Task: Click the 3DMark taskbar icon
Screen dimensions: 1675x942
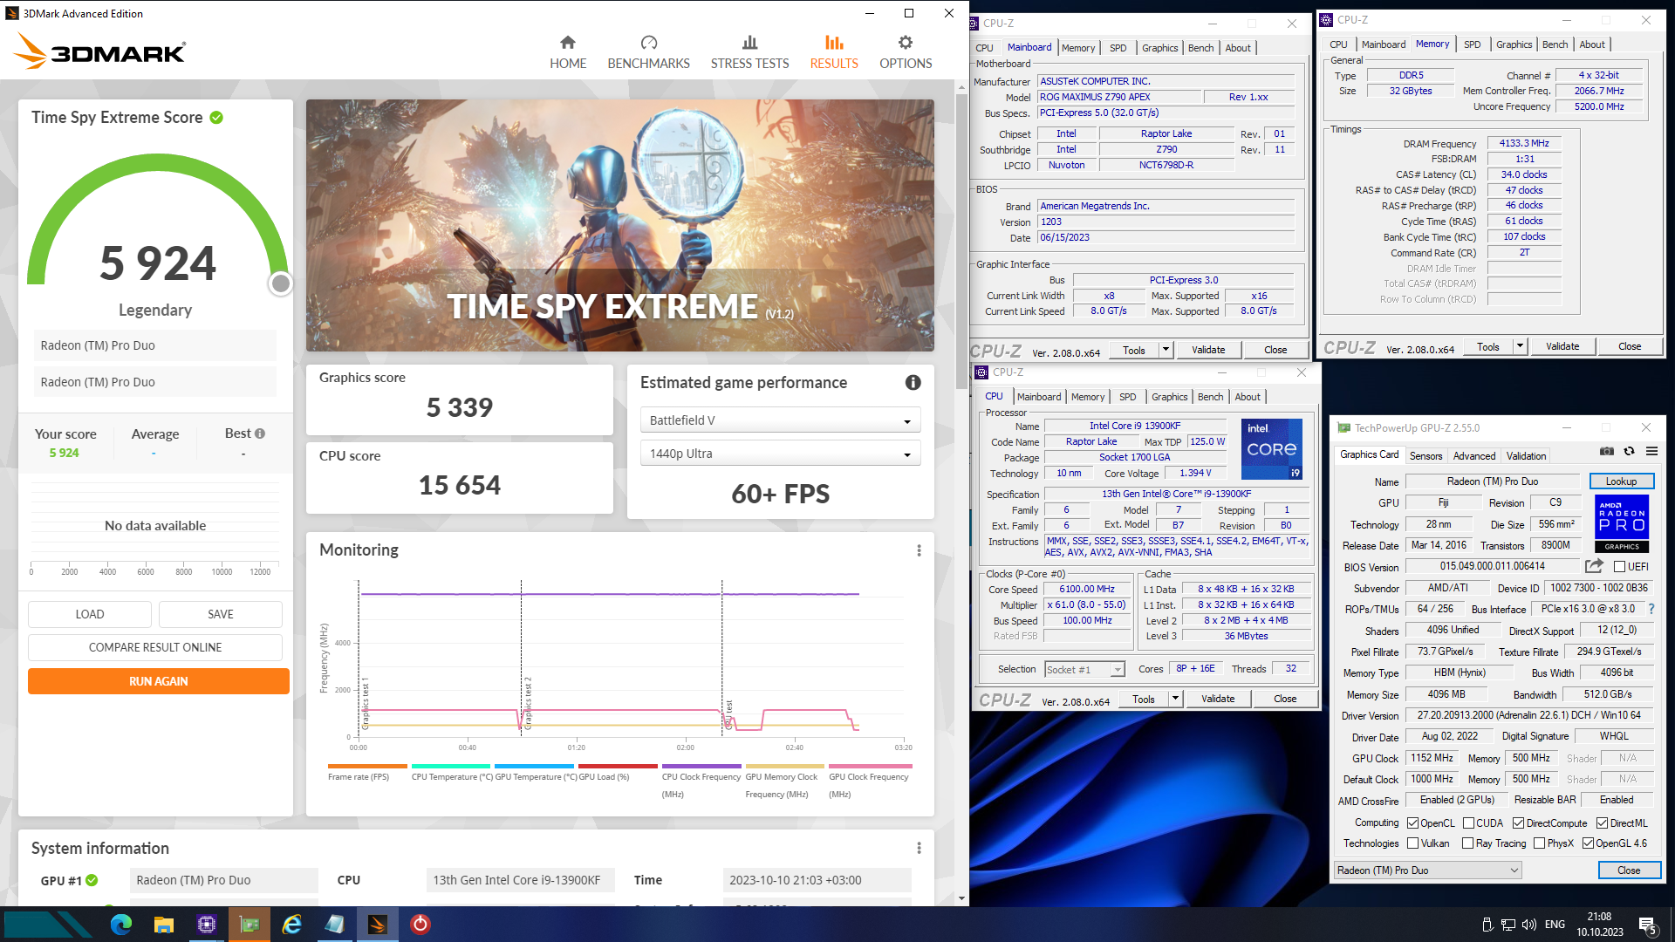Action: 378,925
